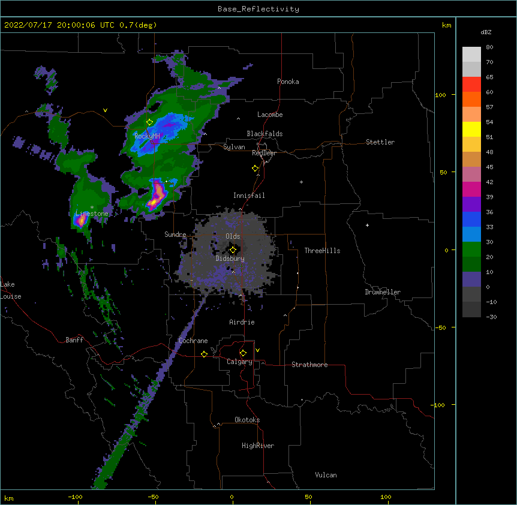Click the Banff town label
The height and width of the screenshot is (505, 517).
(74, 340)
